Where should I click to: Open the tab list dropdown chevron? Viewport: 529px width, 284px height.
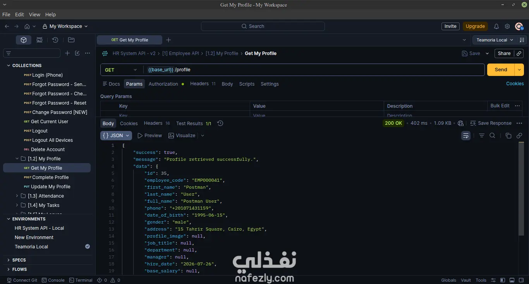point(464,40)
